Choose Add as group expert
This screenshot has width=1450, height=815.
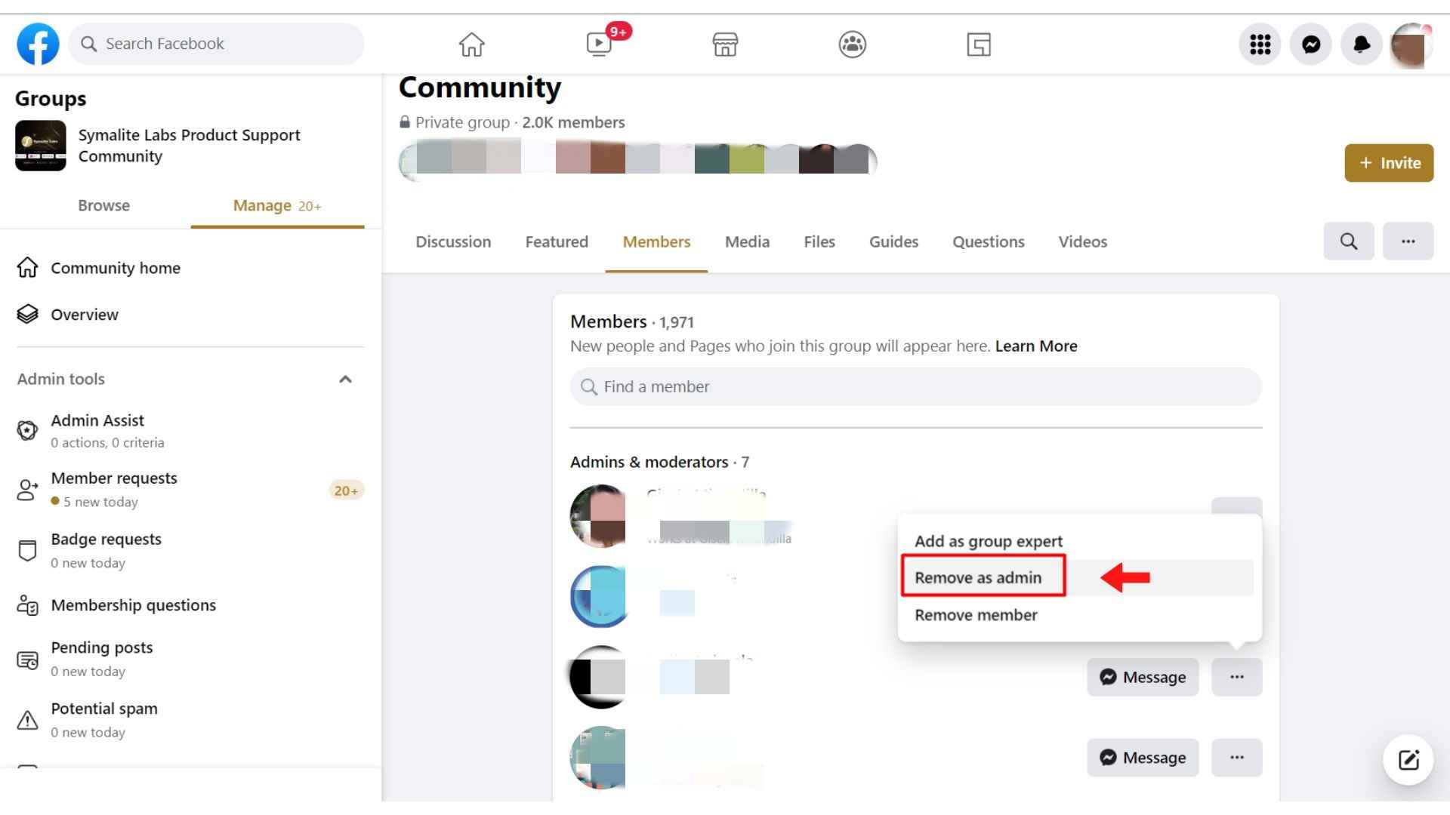tap(988, 541)
